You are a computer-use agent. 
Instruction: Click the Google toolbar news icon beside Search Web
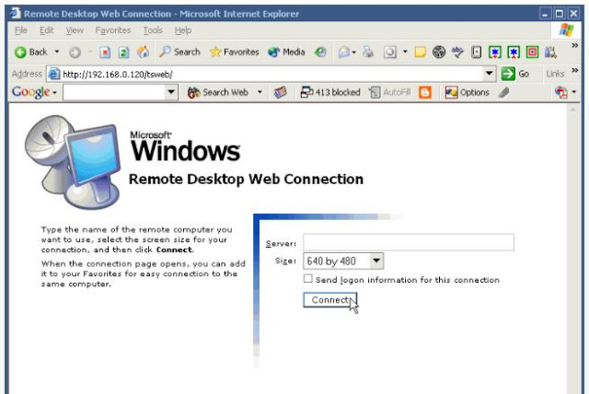click(280, 92)
